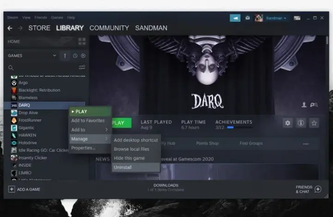Select the Holodrive game icon

(x=14, y=143)
